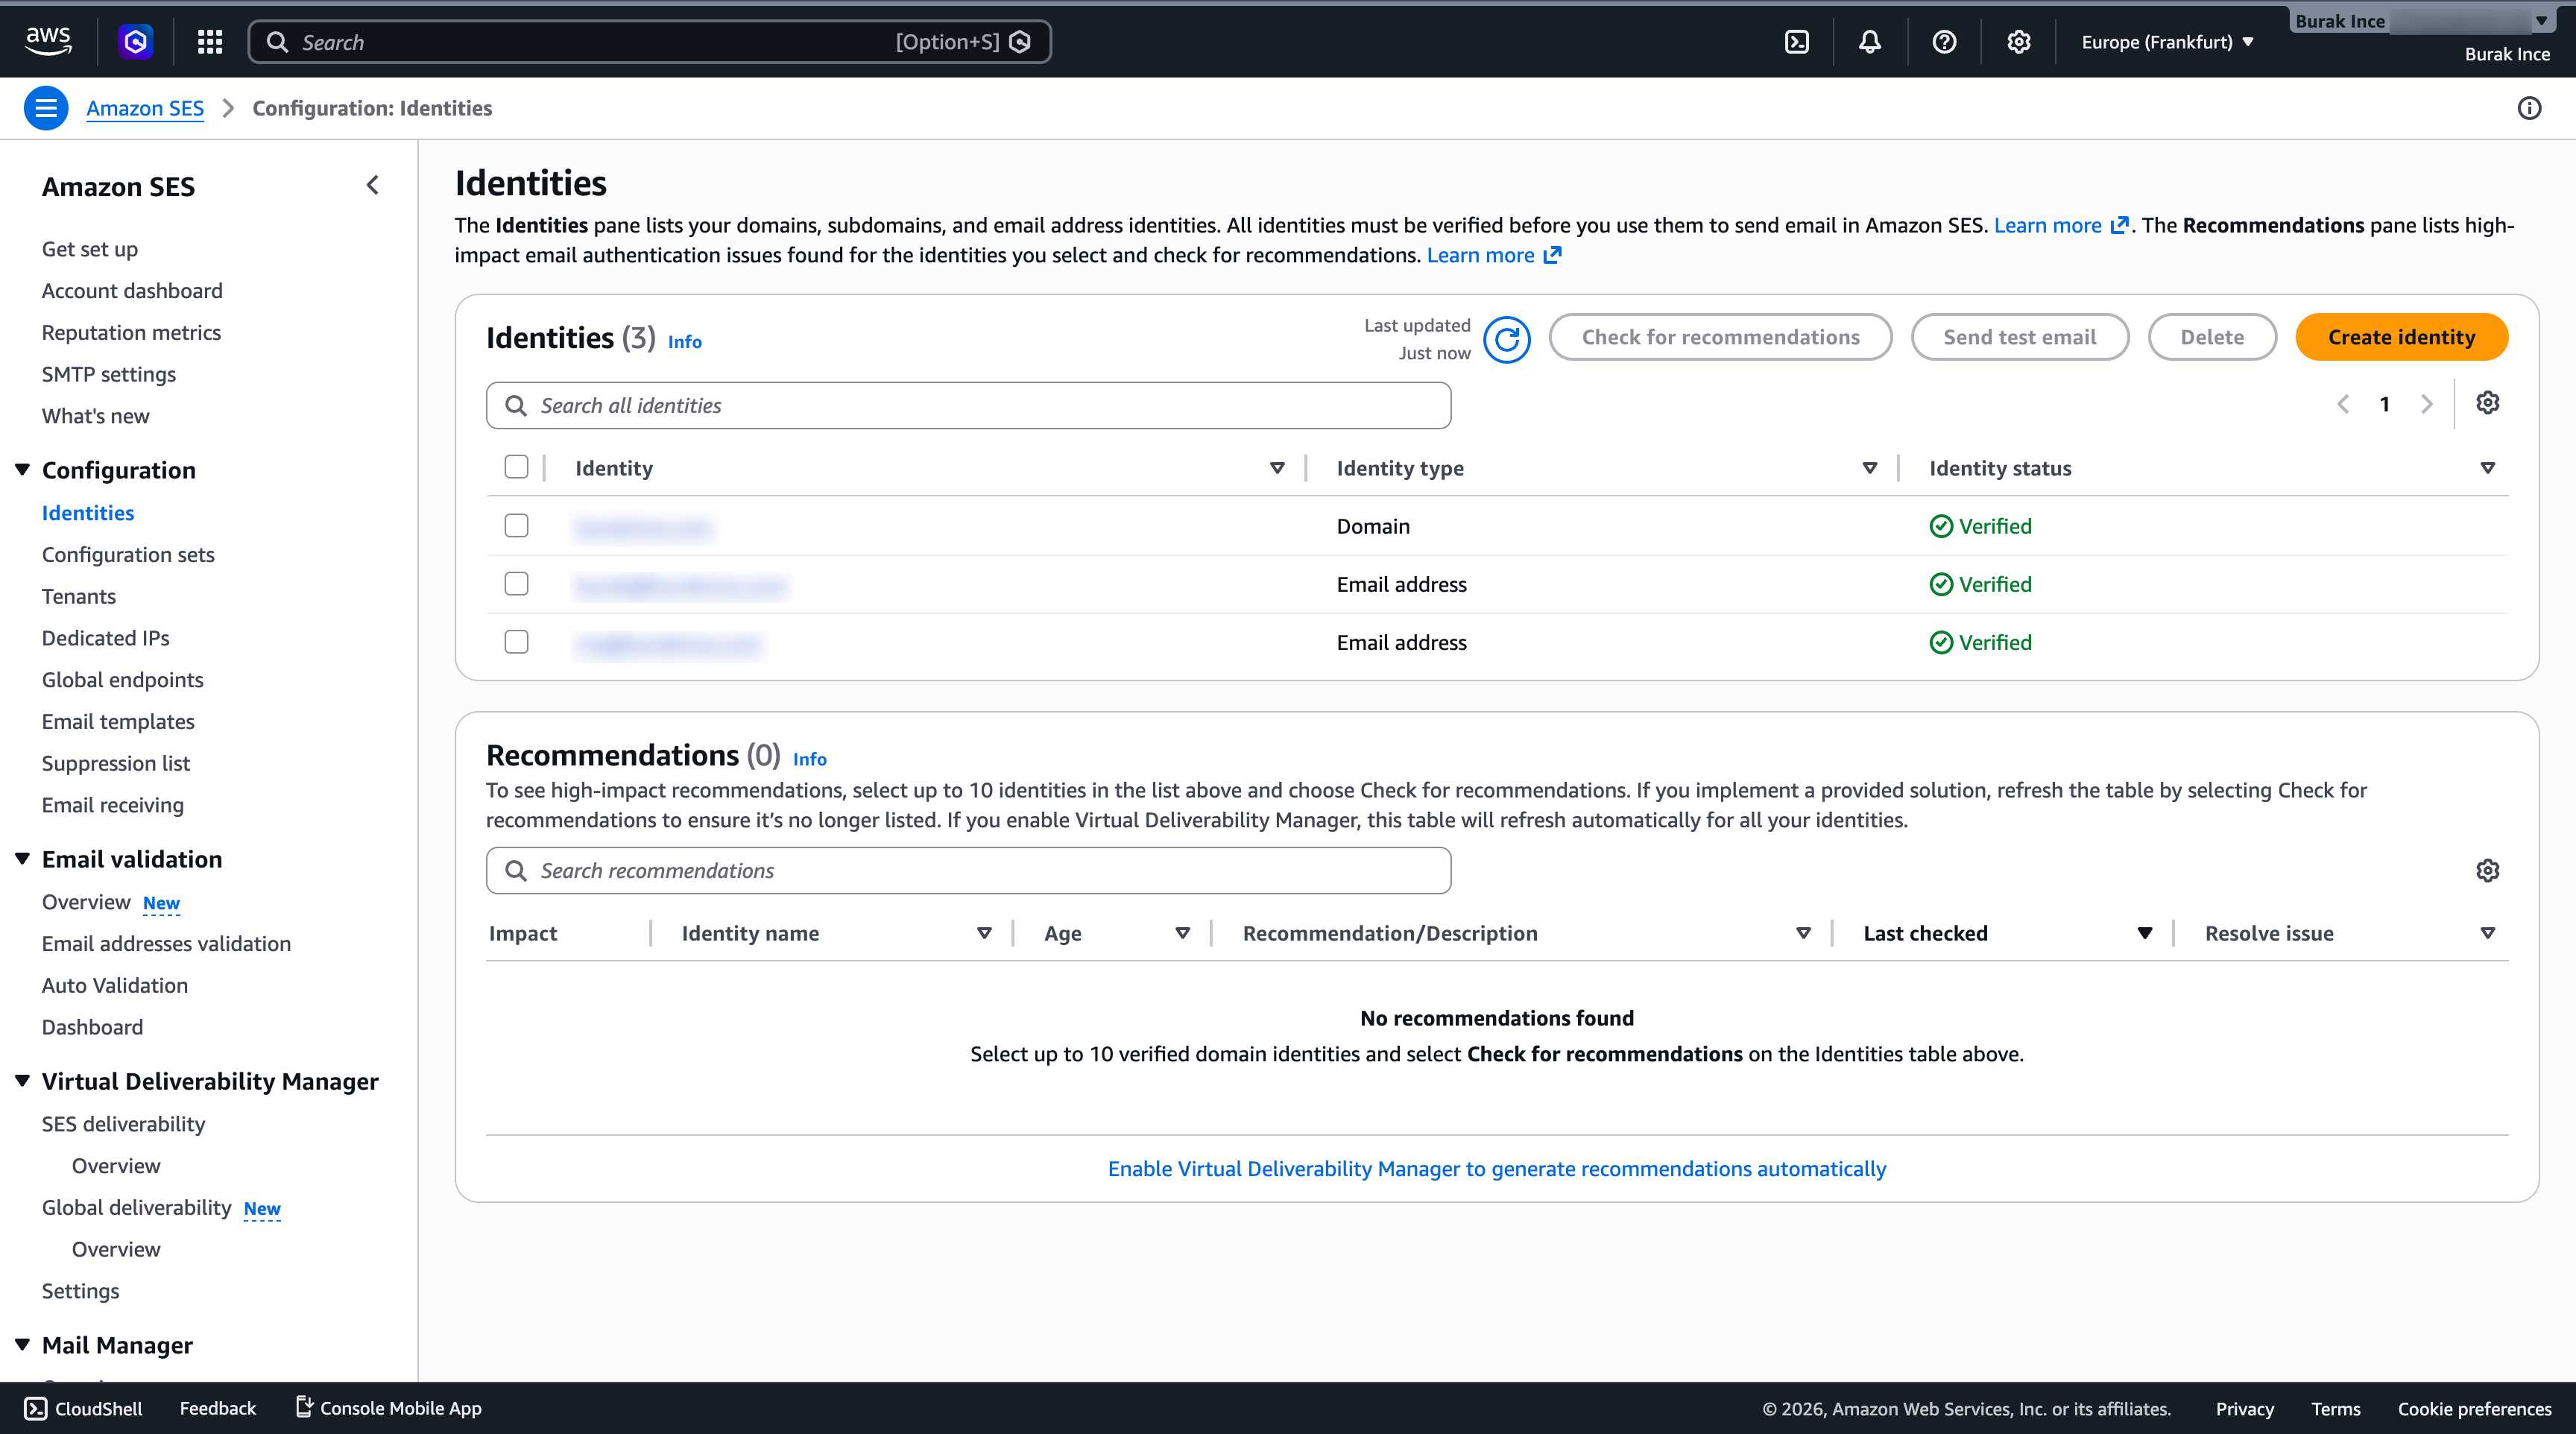The width and height of the screenshot is (2576, 1434).
Task: Navigate to Configuration sets
Action: point(128,555)
